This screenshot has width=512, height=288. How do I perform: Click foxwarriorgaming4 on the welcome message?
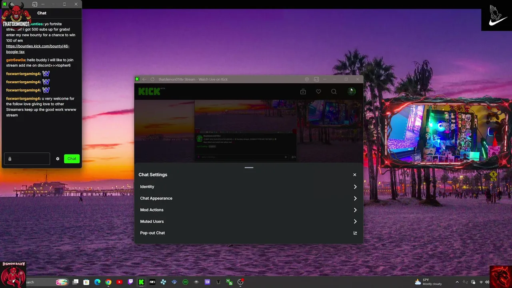[23, 98]
